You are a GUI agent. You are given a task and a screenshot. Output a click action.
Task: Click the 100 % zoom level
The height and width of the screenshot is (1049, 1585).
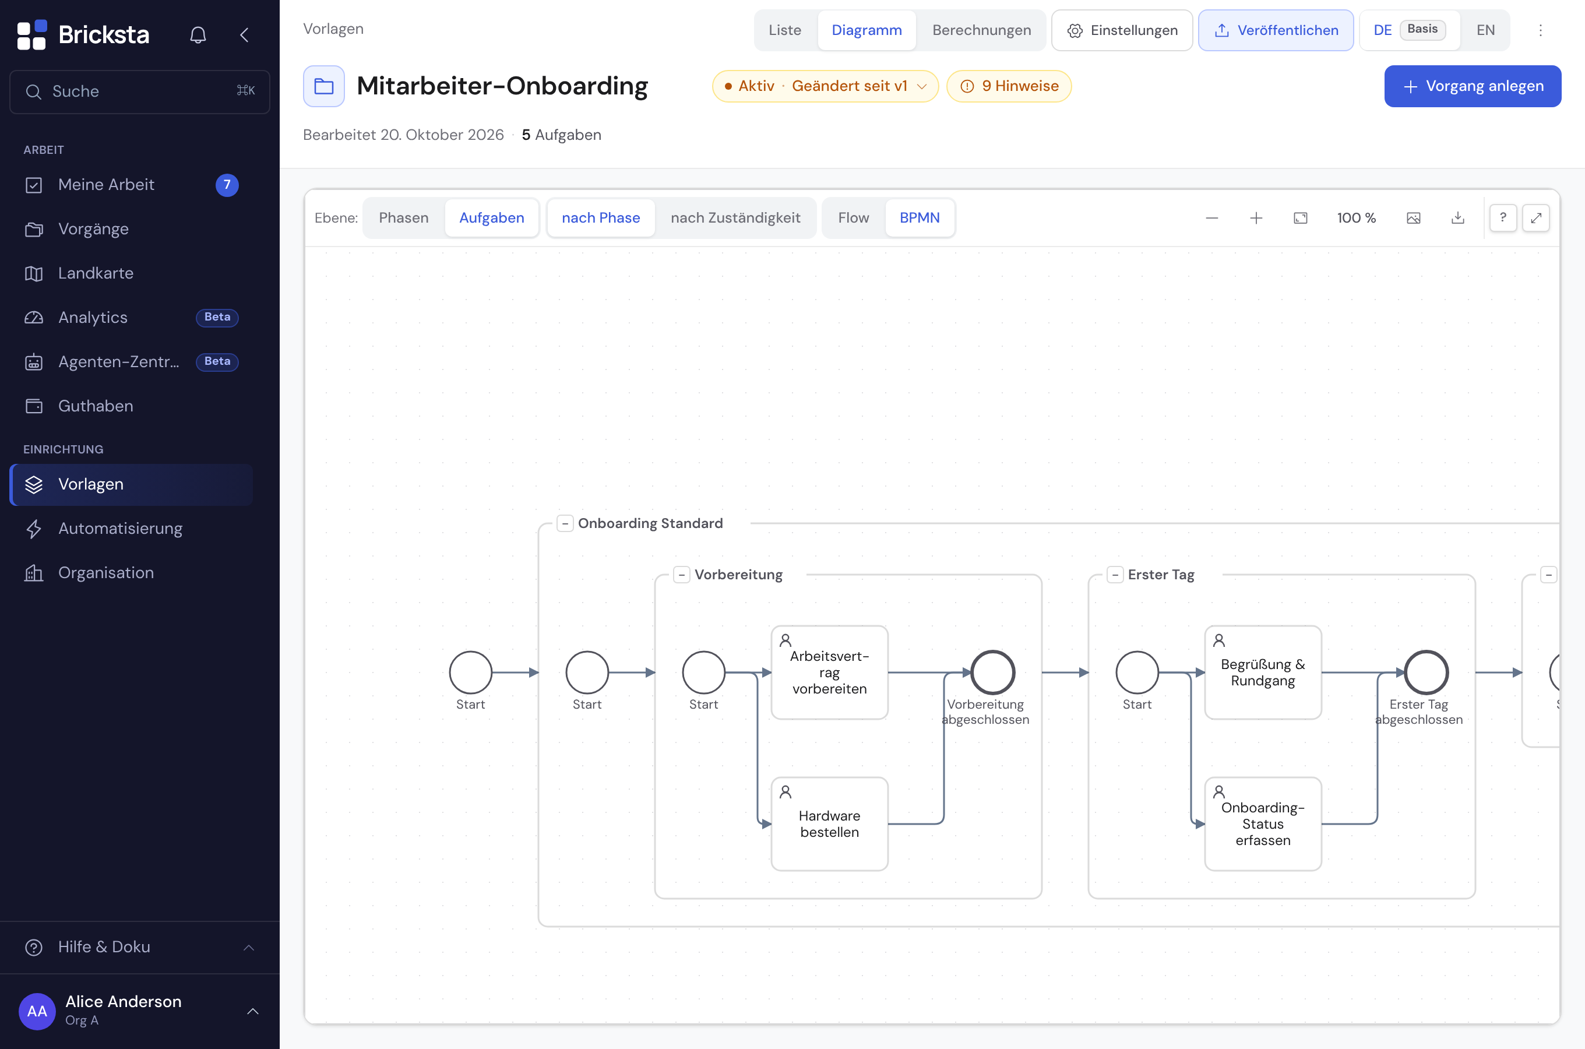1356,218
